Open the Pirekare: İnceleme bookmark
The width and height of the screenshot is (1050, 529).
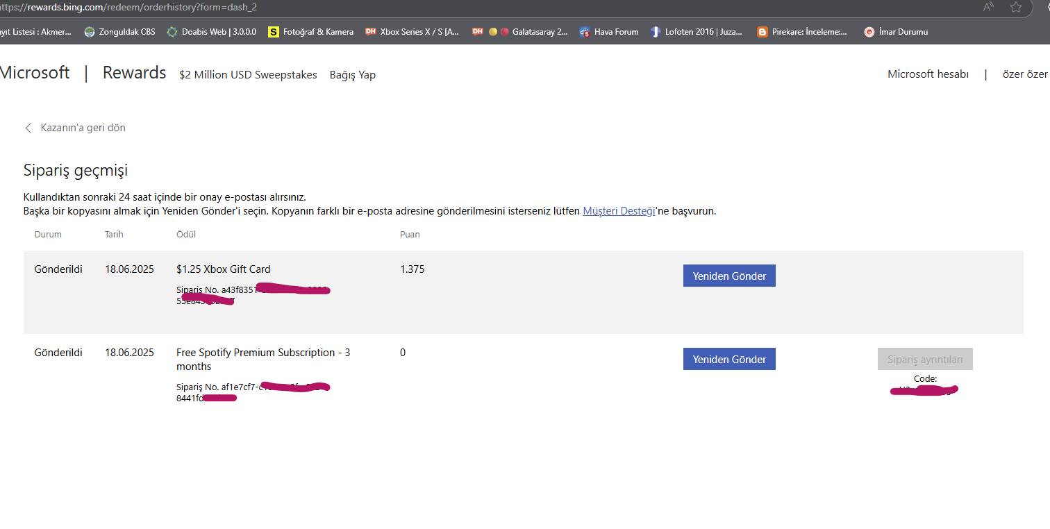(x=802, y=32)
